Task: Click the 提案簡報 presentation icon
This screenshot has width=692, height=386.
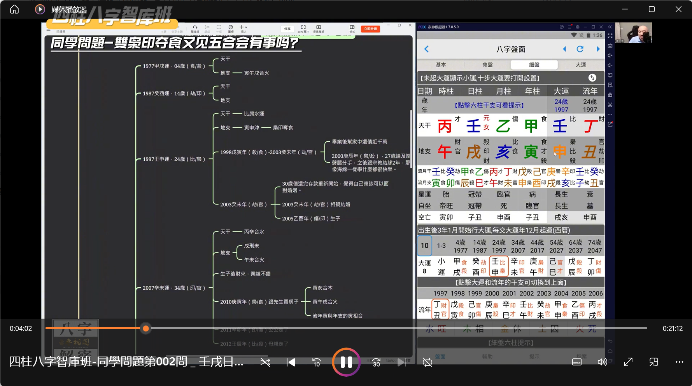Action: [x=319, y=29]
